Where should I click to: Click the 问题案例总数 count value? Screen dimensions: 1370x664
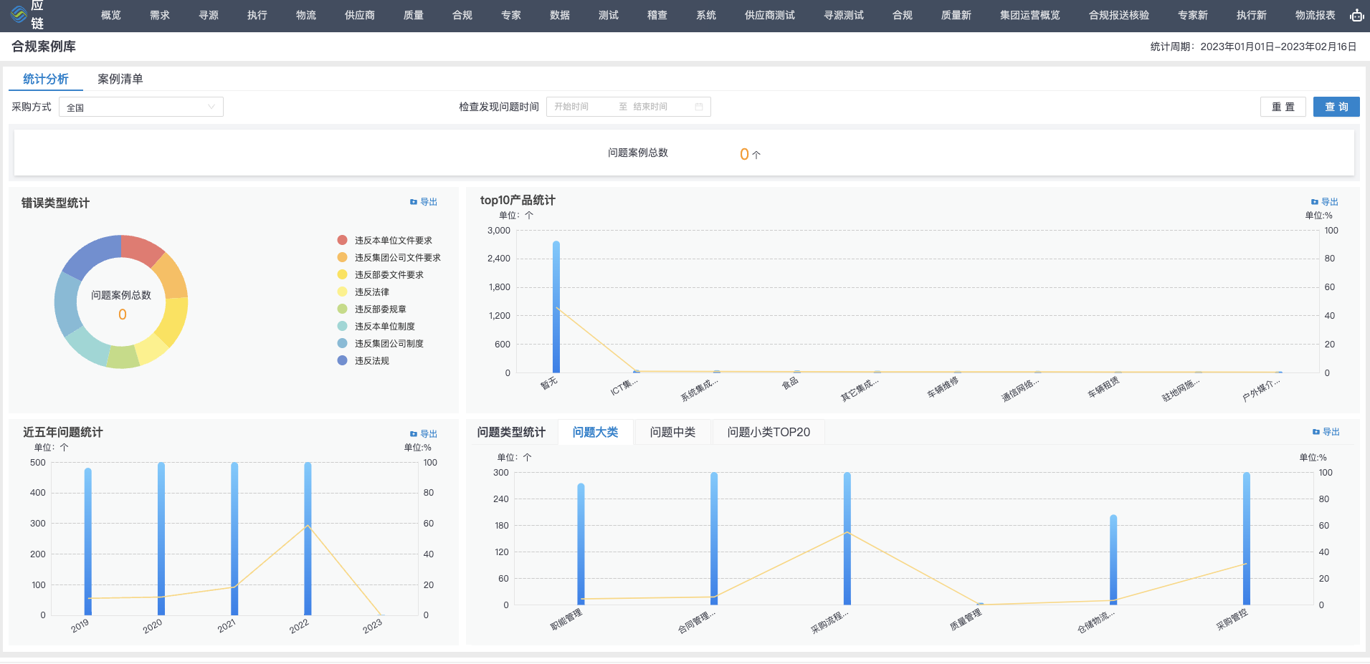pyautogui.click(x=744, y=154)
